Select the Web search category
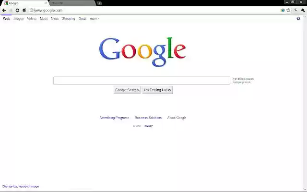 (6, 19)
